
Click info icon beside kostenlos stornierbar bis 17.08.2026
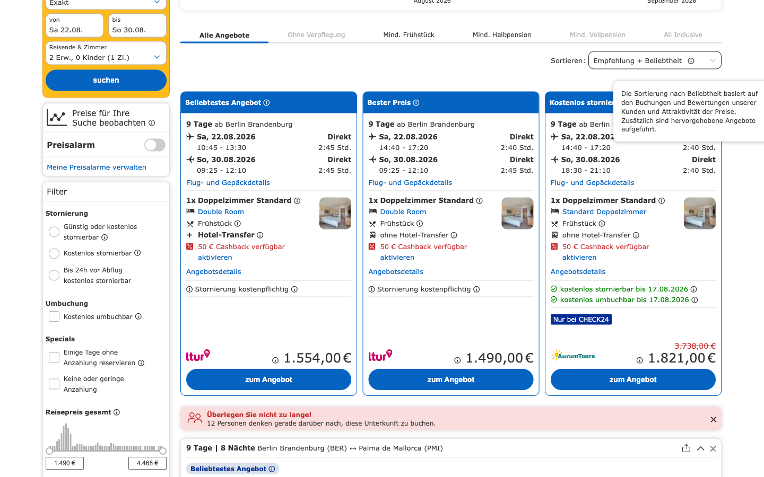pyautogui.click(x=694, y=289)
